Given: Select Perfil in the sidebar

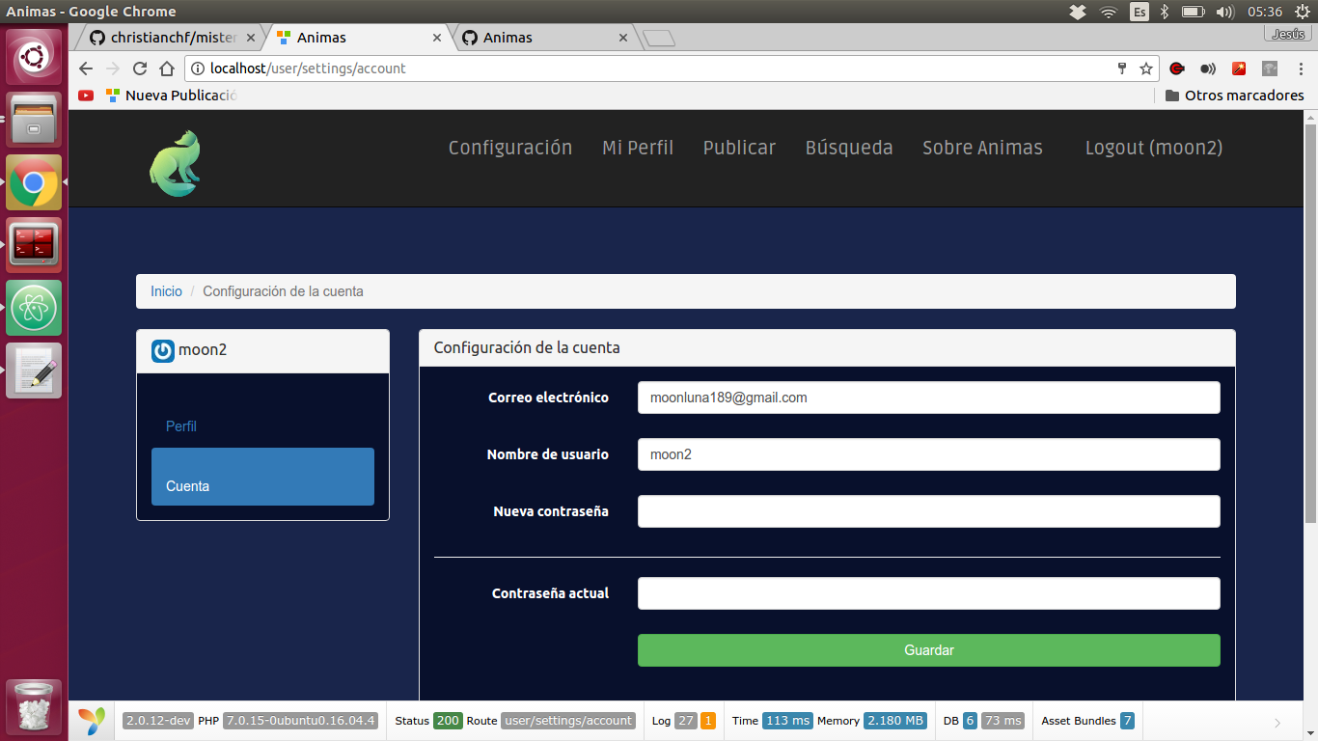Looking at the screenshot, I should pyautogui.click(x=180, y=425).
